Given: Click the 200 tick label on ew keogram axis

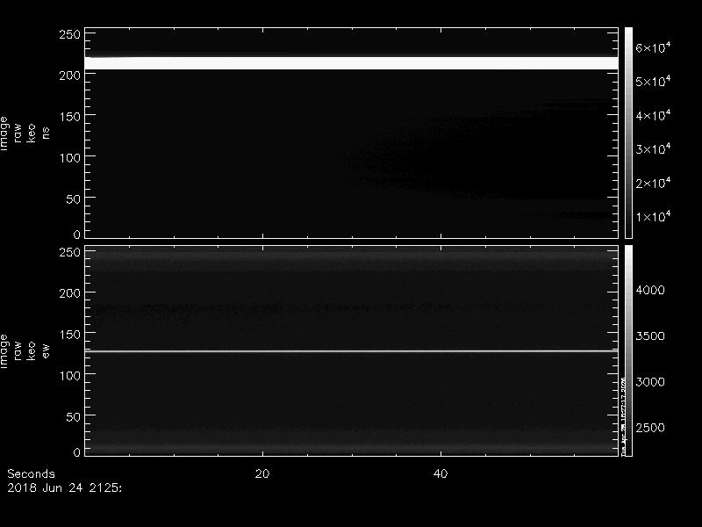Looking at the screenshot, I should click(70, 293).
